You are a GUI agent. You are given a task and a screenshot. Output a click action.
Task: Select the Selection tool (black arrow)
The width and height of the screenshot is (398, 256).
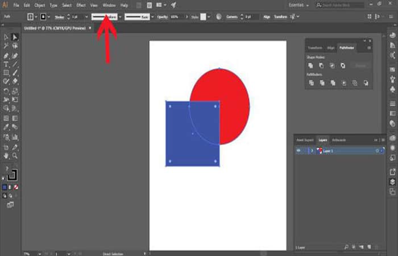[6, 38]
